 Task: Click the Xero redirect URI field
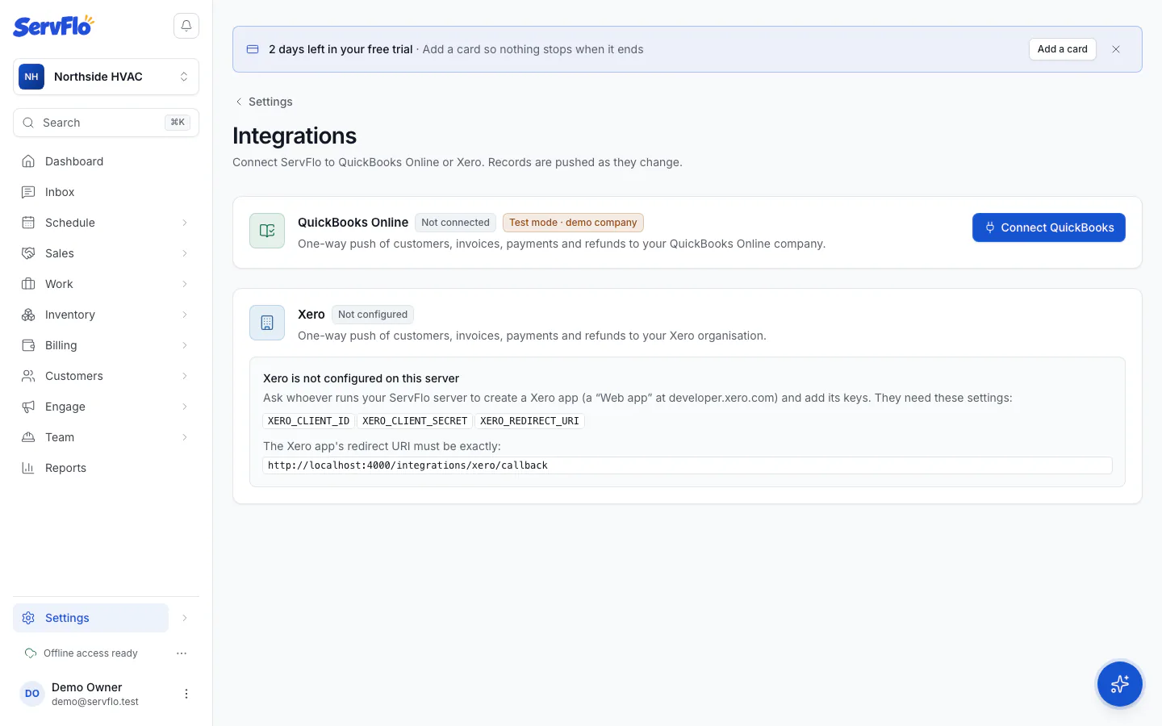coord(688,465)
